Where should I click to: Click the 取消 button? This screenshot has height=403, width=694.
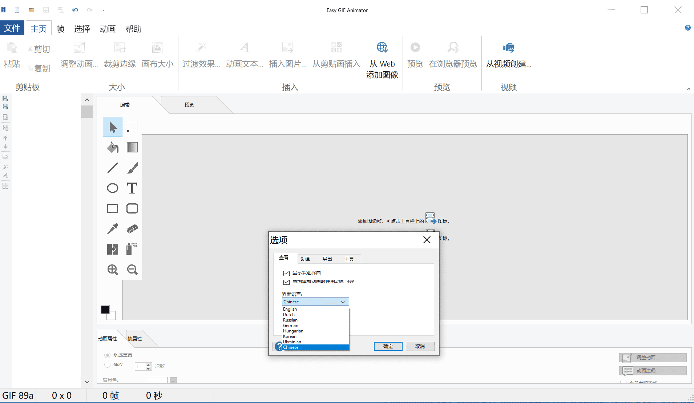[420, 346]
